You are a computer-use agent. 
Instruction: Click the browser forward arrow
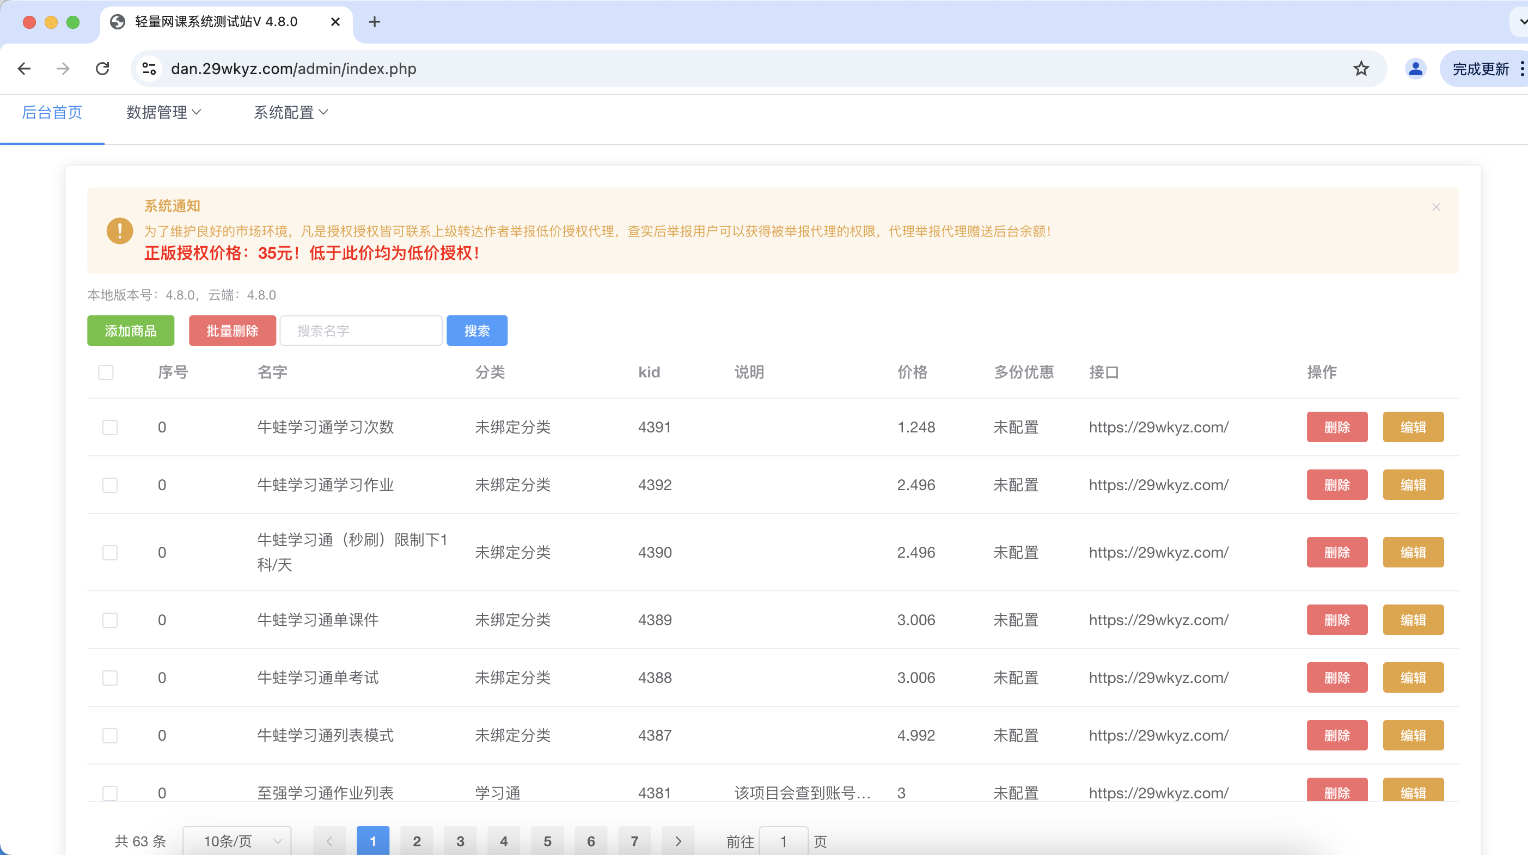tap(63, 69)
